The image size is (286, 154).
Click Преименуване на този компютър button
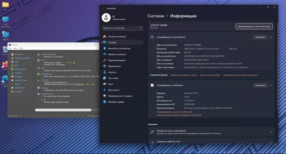[x=254, y=27]
